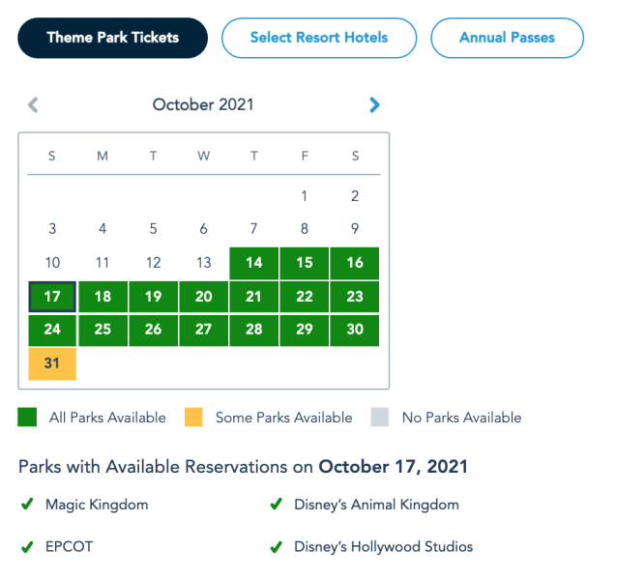
Task: Click the Magic Kingdom checkmark
Action: 26,505
